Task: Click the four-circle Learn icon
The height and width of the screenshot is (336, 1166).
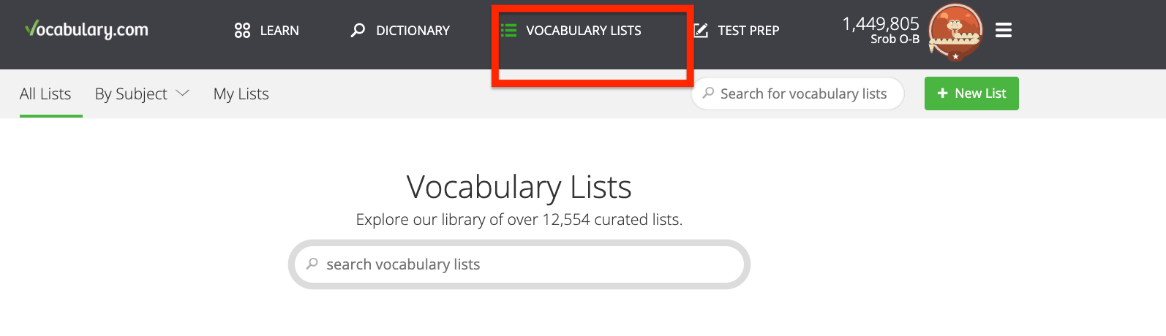Action: (242, 31)
